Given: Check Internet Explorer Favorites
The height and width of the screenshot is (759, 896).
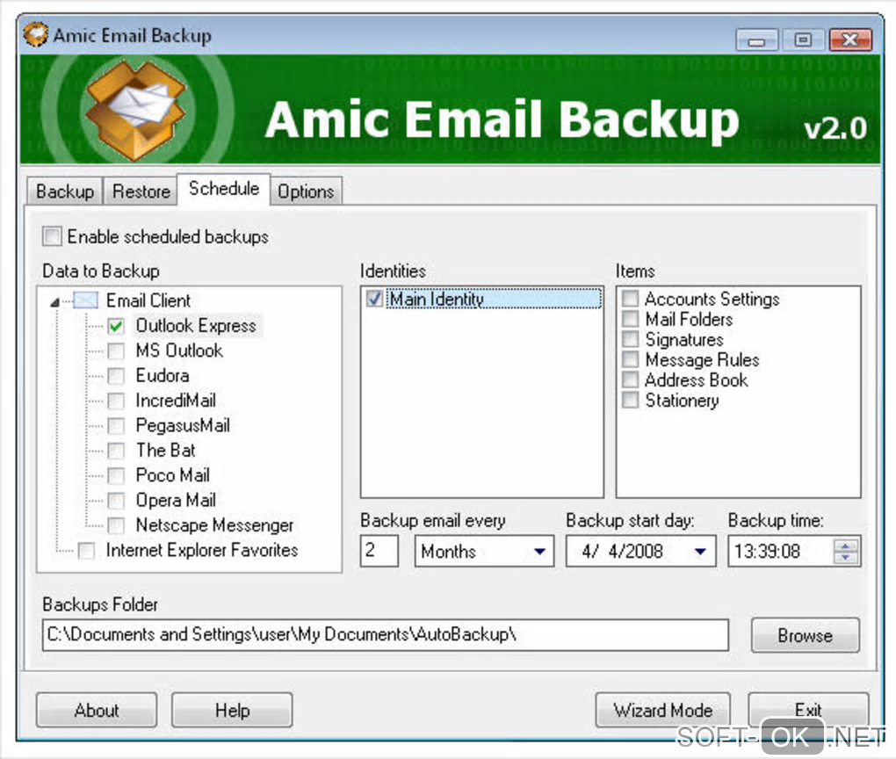Looking at the screenshot, I should (x=86, y=550).
